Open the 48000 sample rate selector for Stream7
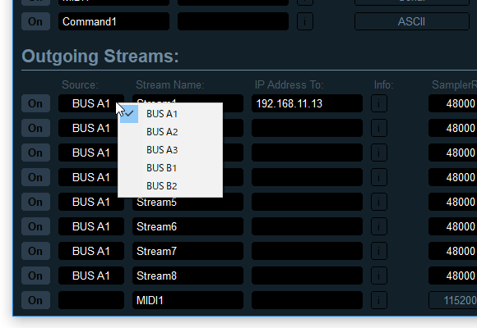 pos(452,251)
